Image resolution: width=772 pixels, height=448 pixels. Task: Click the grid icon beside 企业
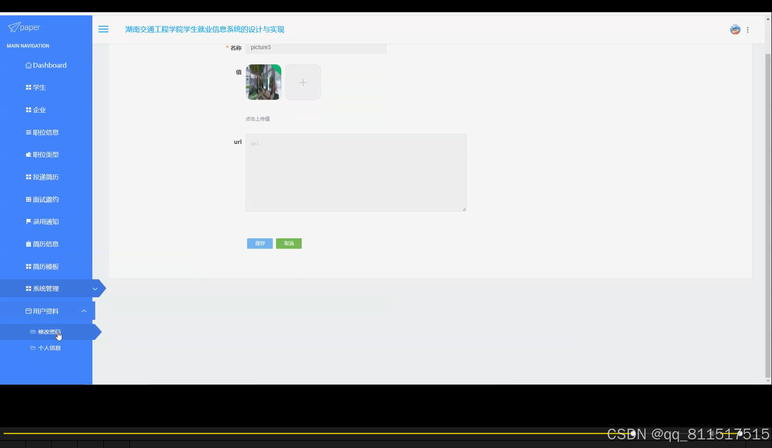pos(29,110)
